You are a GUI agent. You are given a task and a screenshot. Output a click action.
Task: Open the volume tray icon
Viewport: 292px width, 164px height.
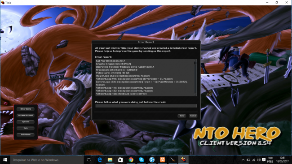click(x=259, y=160)
